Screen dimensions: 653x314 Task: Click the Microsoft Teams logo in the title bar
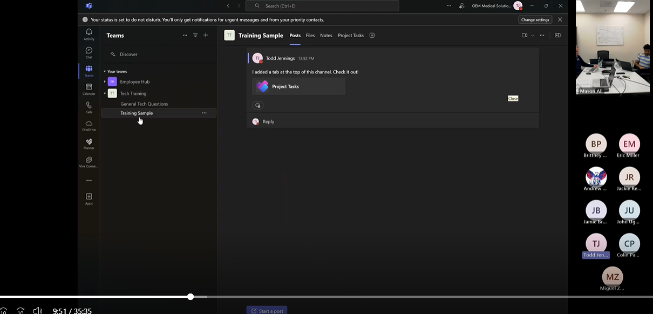[89, 6]
